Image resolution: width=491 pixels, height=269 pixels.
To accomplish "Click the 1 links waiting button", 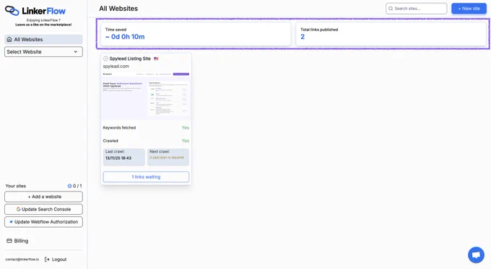I will coord(146,177).
